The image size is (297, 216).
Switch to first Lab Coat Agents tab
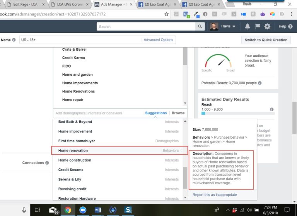coord(157,4)
